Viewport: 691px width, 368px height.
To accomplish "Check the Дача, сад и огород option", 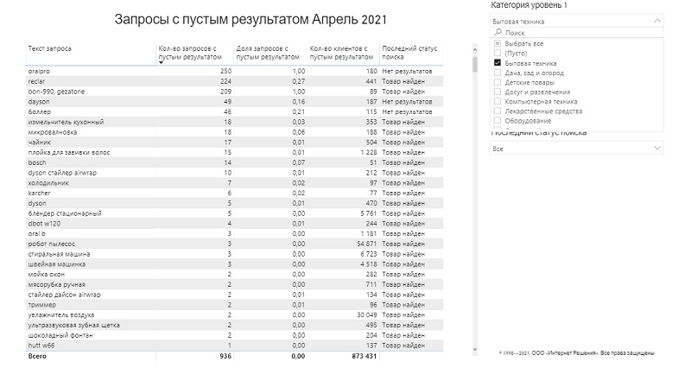I will [498, 73].
